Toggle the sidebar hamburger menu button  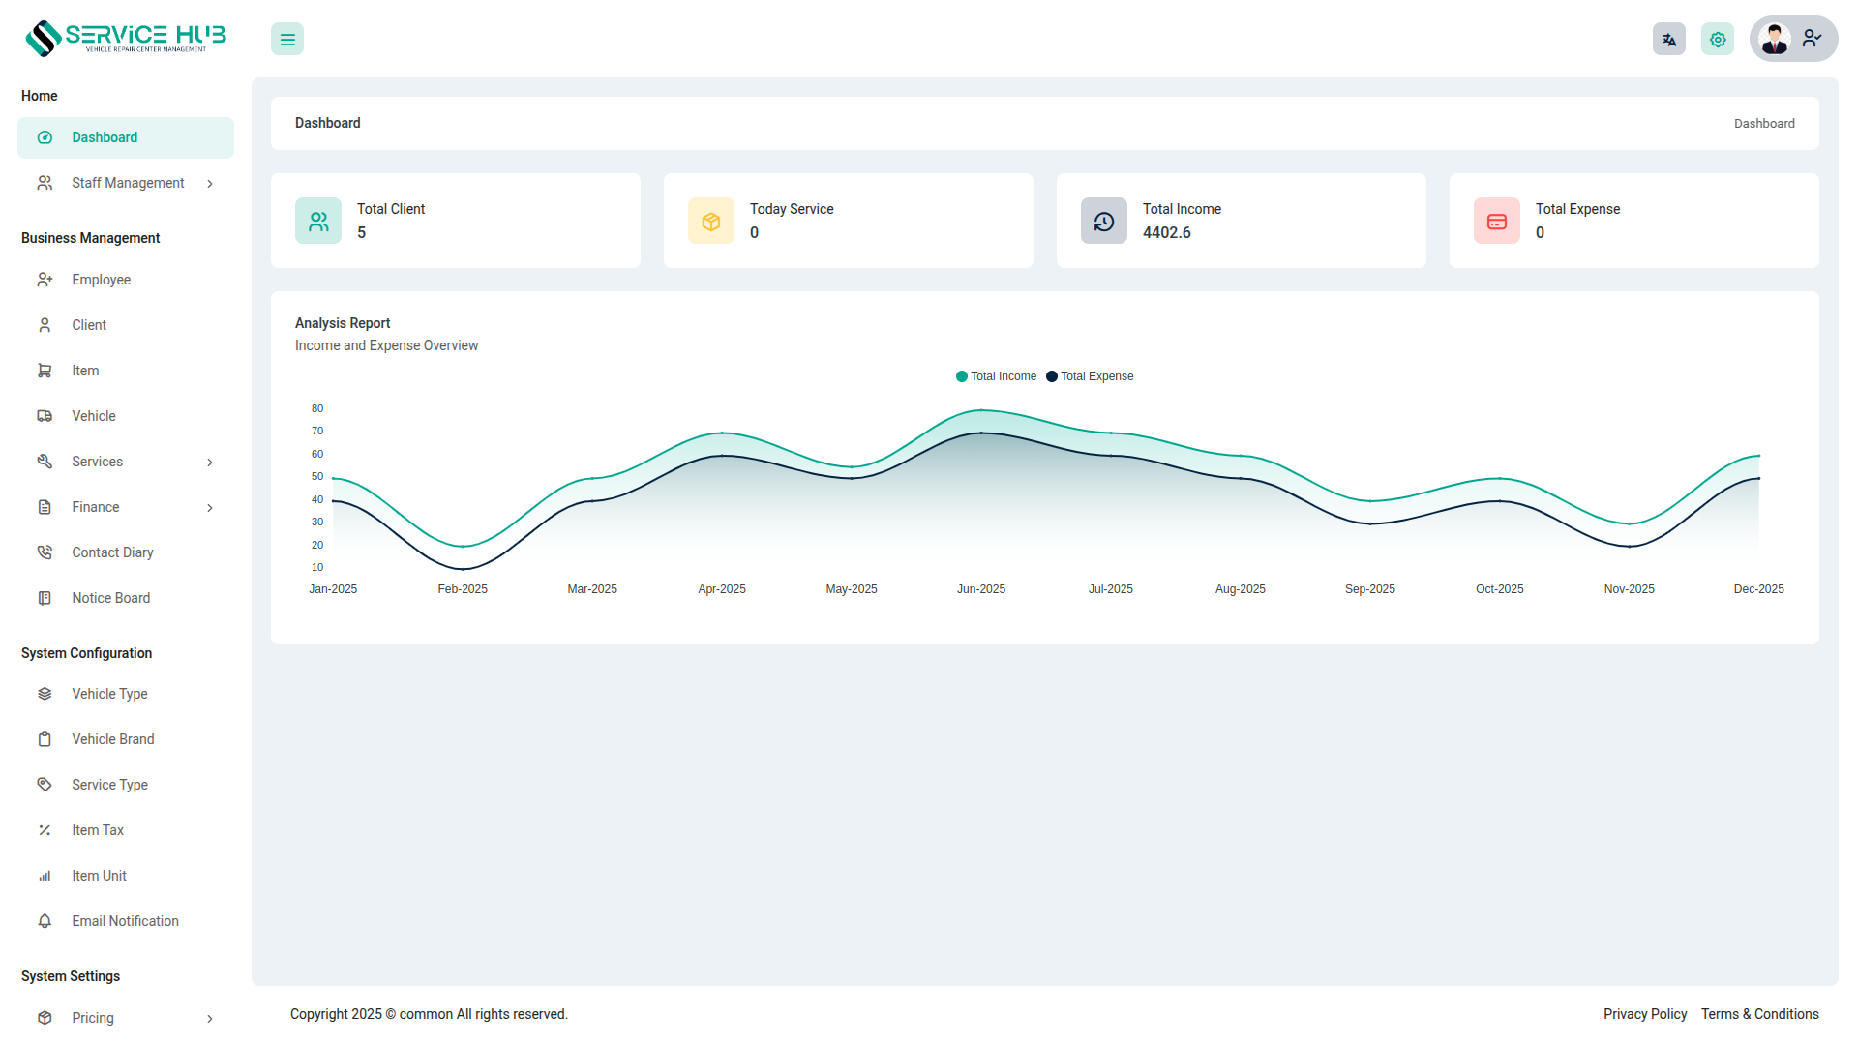pos(287,40)
